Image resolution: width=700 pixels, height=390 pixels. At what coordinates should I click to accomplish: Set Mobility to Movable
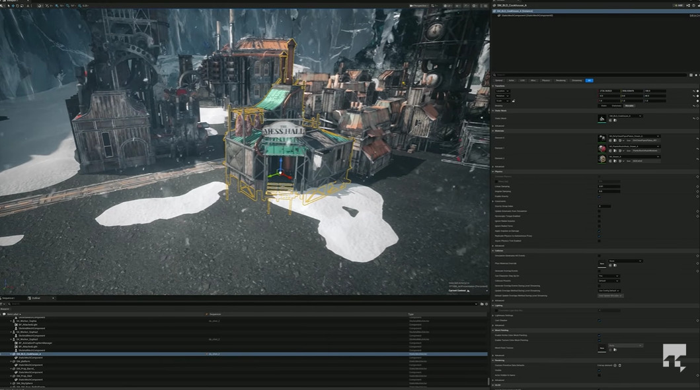point(629,106)
